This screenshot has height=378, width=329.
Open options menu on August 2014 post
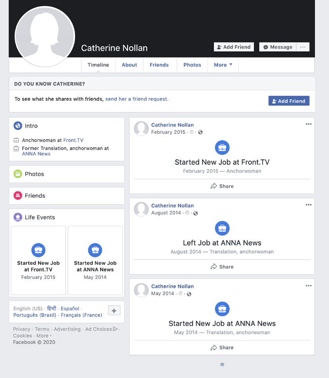(x=309, y=205)
